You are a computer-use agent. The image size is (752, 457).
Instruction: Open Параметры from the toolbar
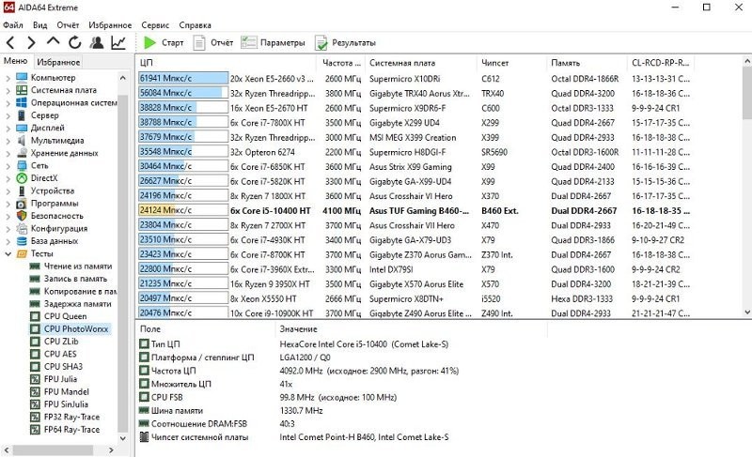(273, 42)
